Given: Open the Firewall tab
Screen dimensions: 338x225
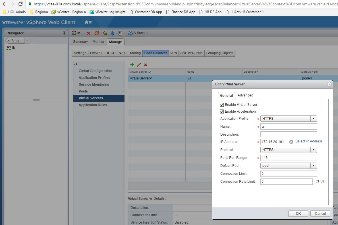Looking at the screenshot, I should [96, 53].
